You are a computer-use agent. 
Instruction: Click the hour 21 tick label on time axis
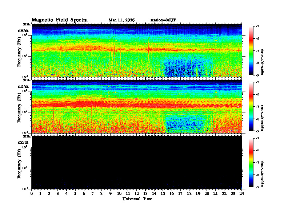click(x=215, y=194)
